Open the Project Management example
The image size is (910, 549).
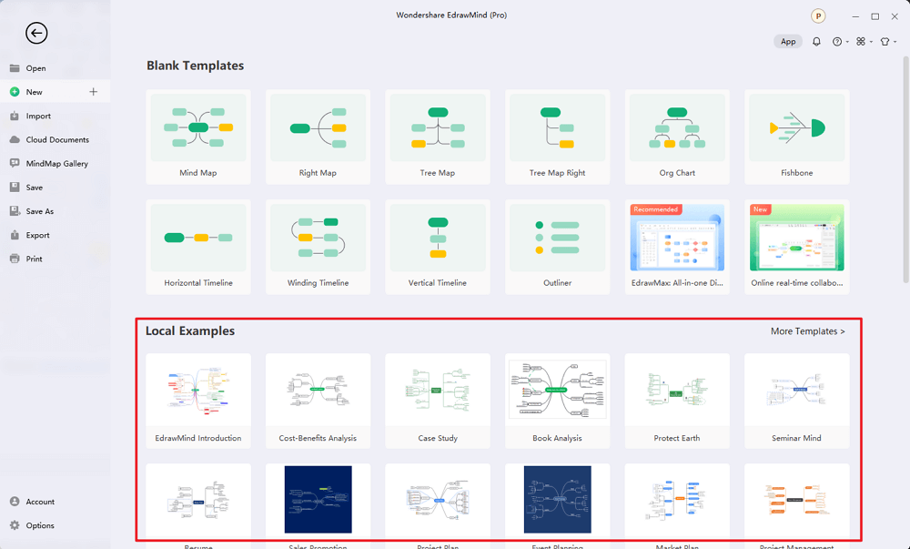tap(797, 500)
